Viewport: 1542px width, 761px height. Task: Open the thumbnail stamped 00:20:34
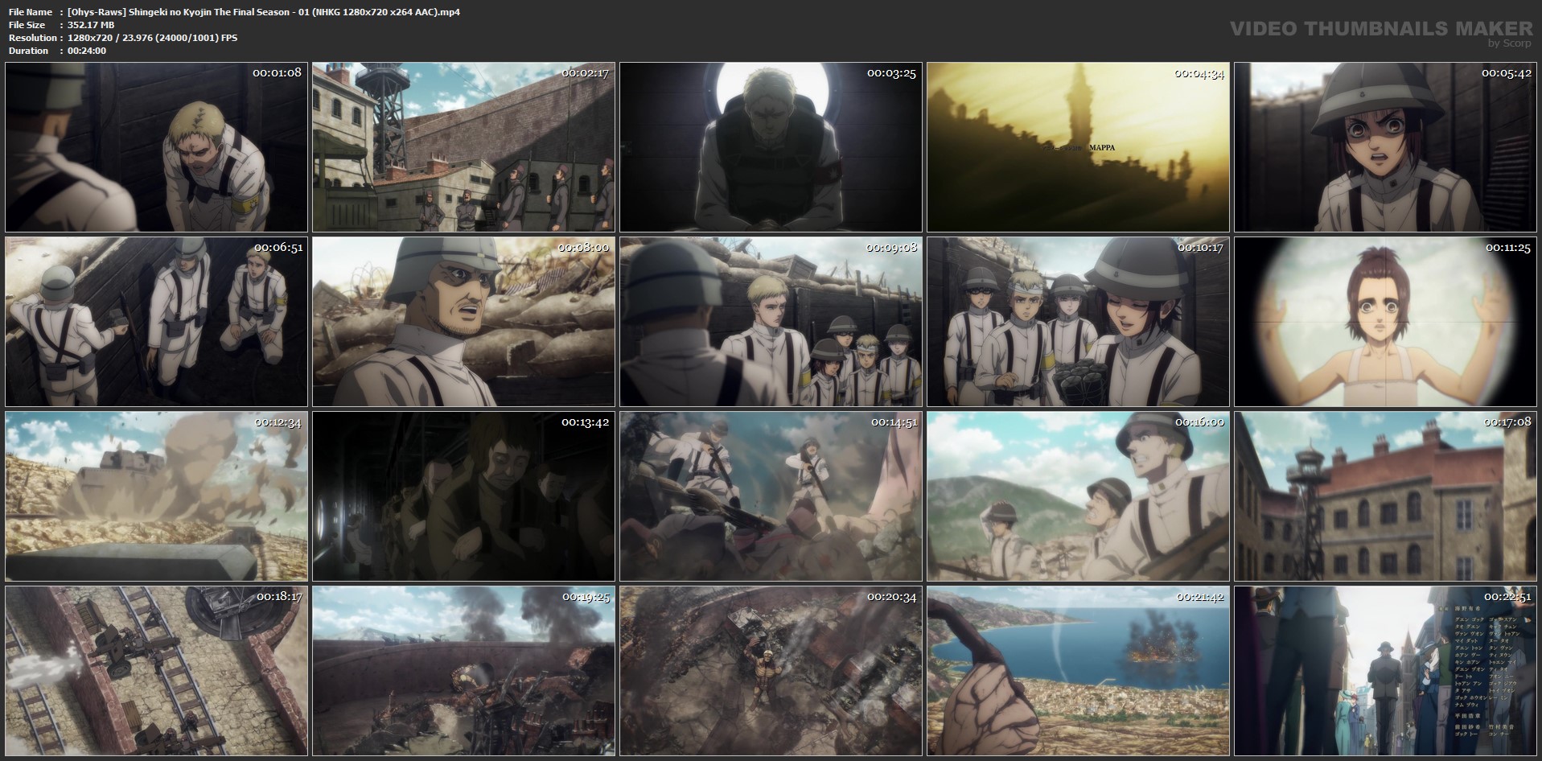pyautogui.click(x=771, y=671)
